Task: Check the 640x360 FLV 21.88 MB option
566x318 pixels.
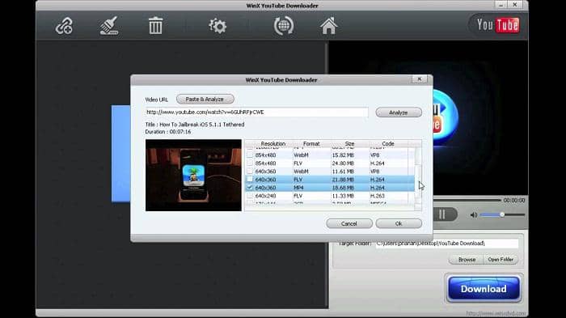Action: point(250,180)
